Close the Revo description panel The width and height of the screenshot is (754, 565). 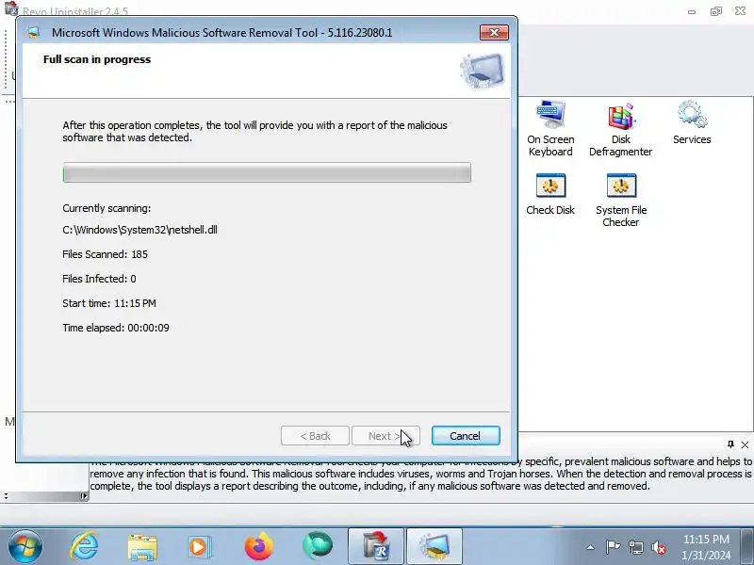click(x=745, y=444)
